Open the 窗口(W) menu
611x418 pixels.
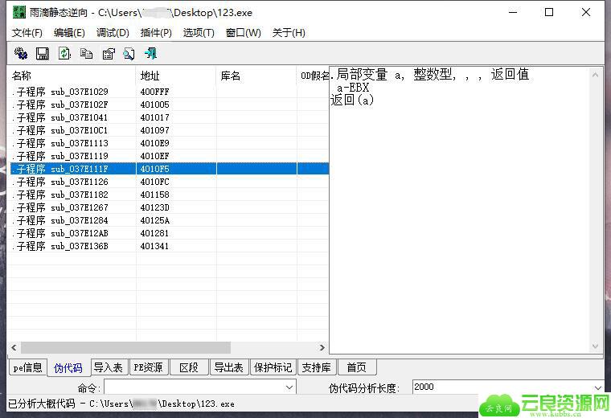coord(243,33)
